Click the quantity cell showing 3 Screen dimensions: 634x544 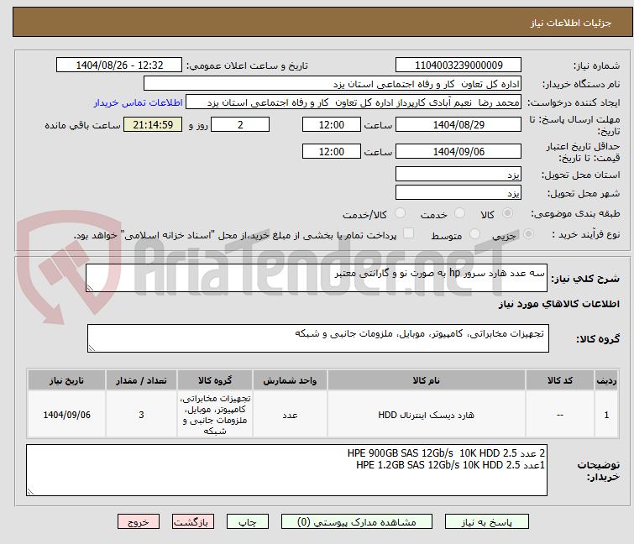(141, 415)
